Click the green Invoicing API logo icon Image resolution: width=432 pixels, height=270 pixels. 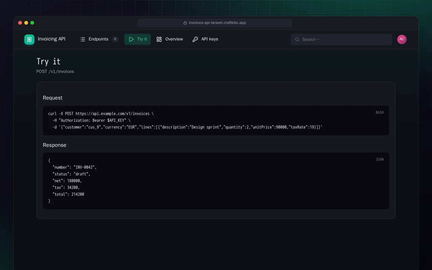(x=29, y=39)
